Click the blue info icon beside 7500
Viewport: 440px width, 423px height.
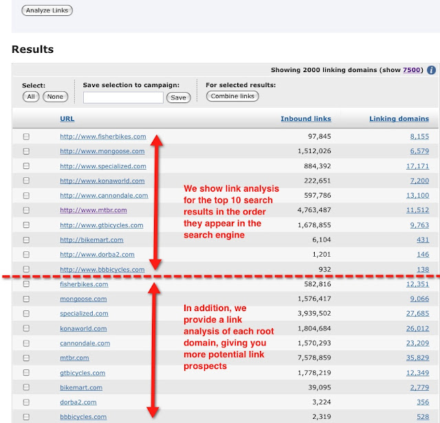431,70
